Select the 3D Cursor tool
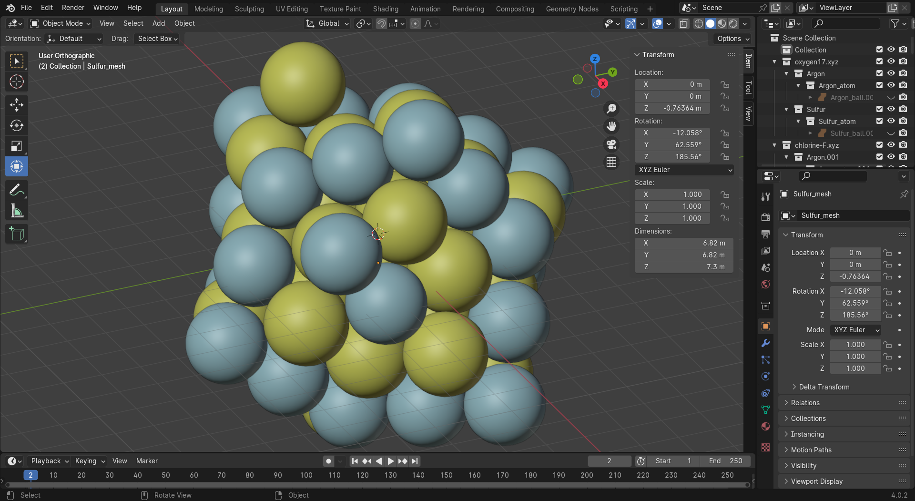Screen dimensions: 915x501 (x=17, y=82)
